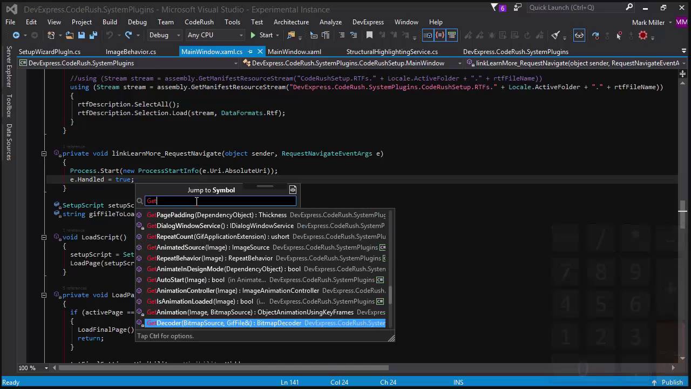Click the cursor with red dot icon
This screenshot has height=389, width=691.
tap(619, 35)
